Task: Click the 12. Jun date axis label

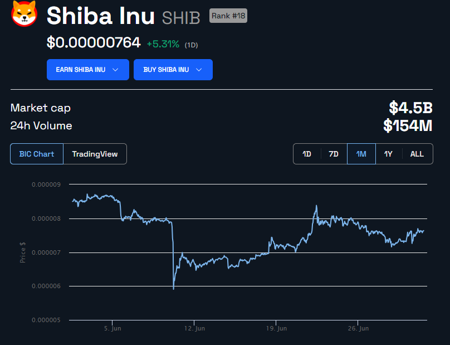Action: point(194,329)
